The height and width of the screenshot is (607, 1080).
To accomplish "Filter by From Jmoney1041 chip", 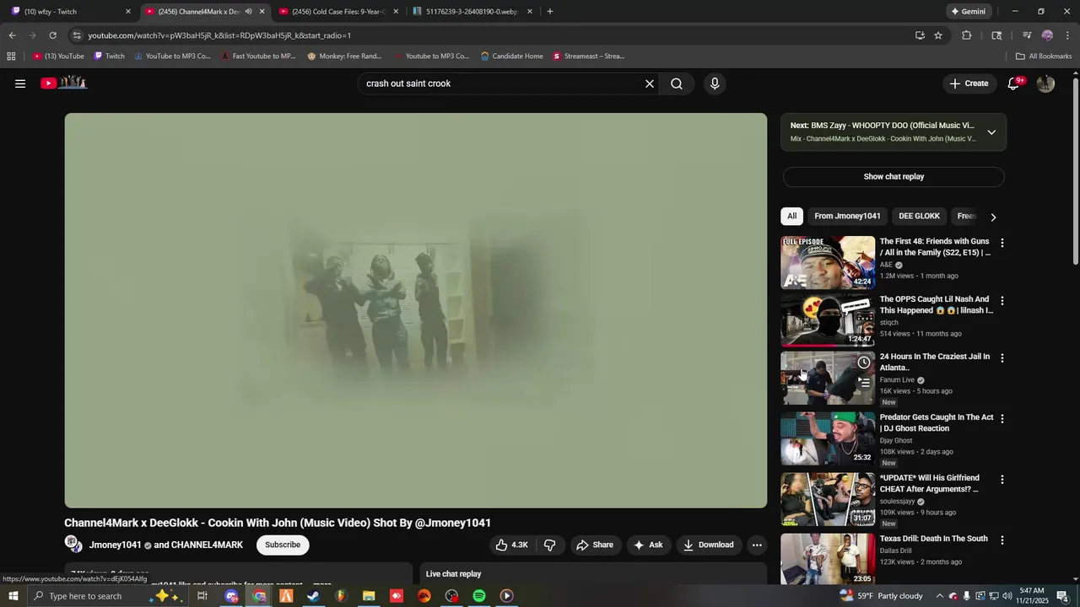I will [x=847, y=216].
